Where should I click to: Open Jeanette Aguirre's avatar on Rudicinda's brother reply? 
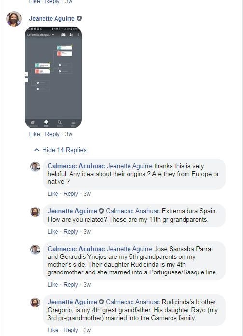click(35, 303)
